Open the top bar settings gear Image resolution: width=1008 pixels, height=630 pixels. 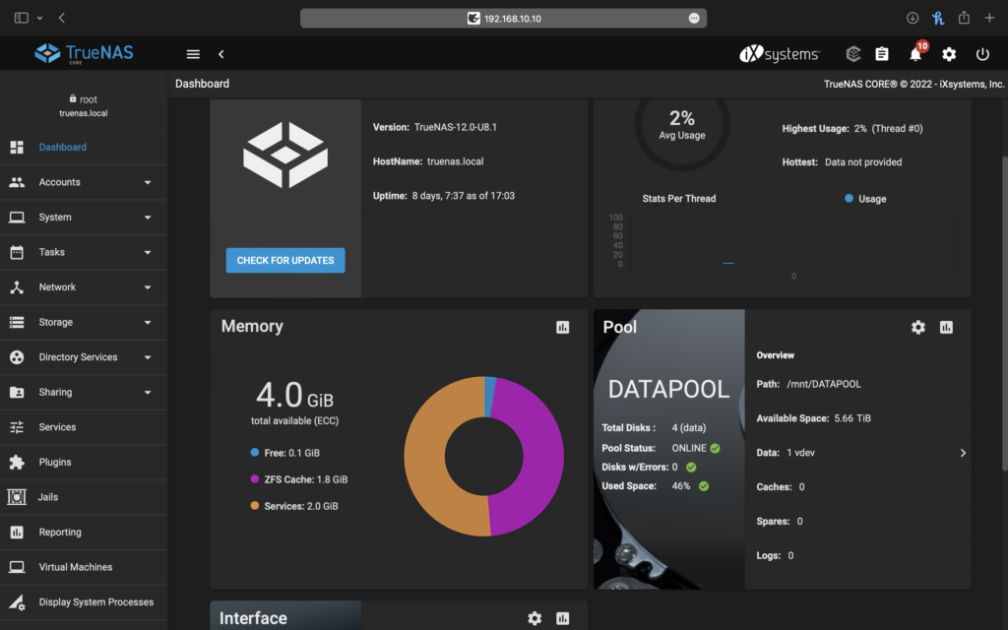click(949, 54)
